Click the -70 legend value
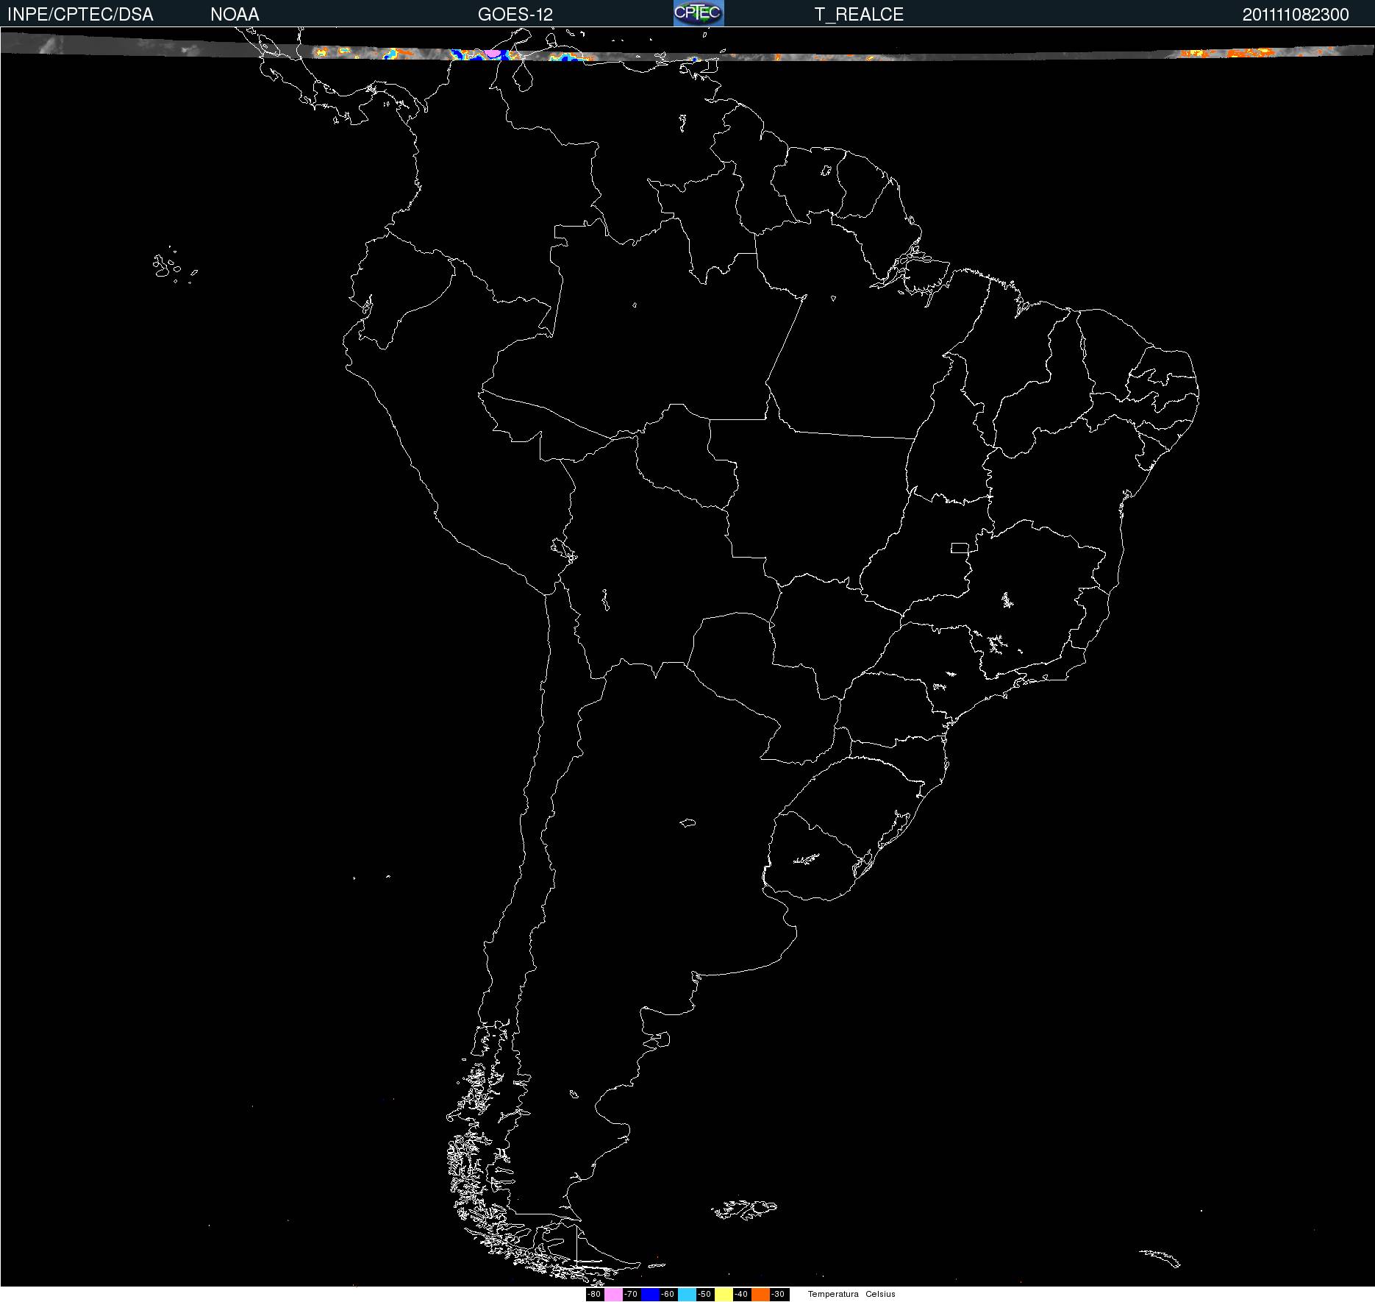 (631, 1295)
